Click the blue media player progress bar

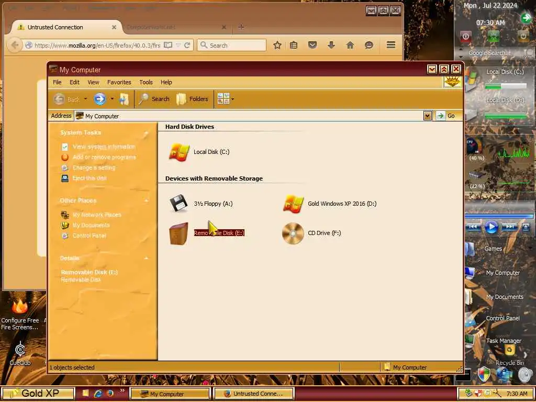pos(499,216)
